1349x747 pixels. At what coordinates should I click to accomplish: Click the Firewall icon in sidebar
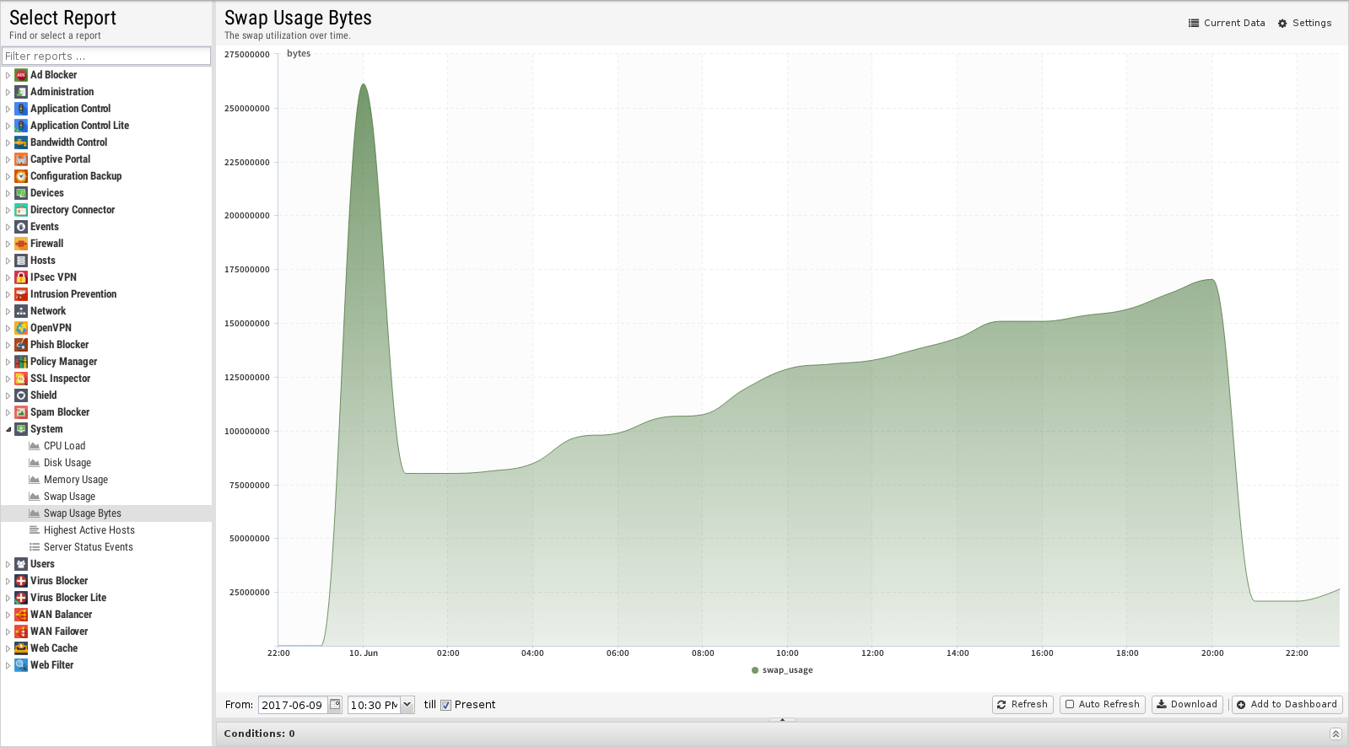pyautogui.click(x=21, y=244)
